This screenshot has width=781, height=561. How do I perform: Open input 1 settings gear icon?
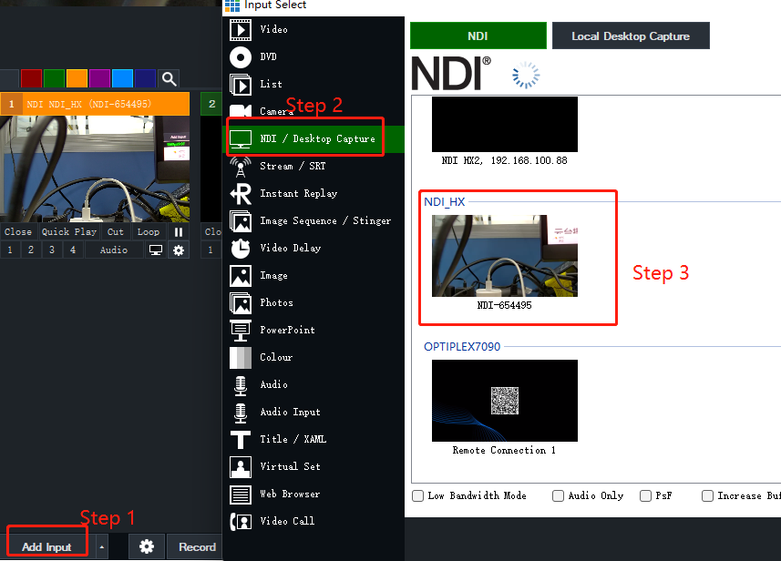(x=179, y=250)
